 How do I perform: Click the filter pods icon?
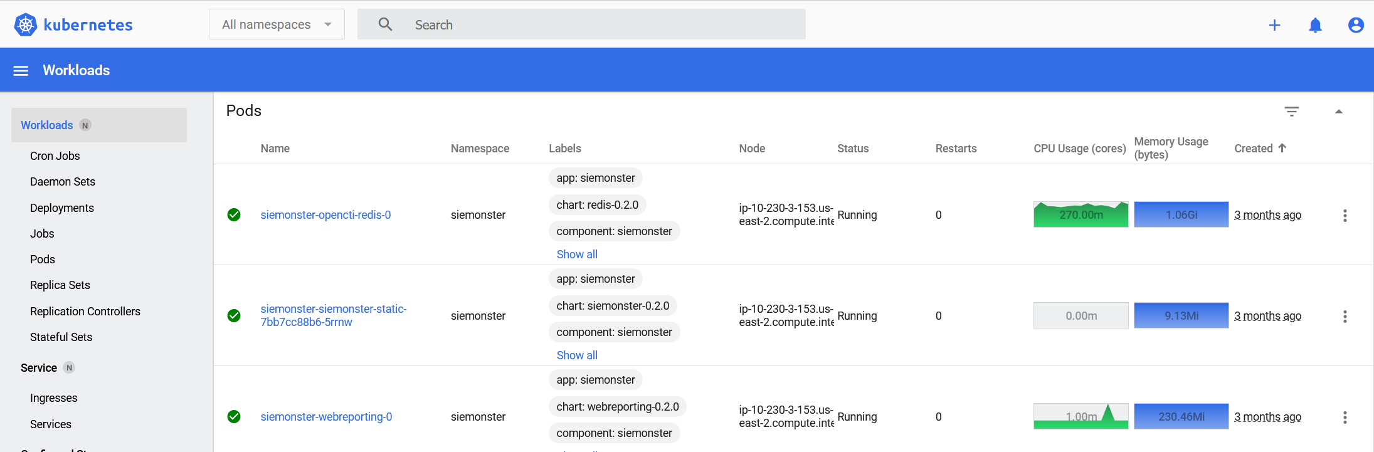pyautogui.click(x=1291, y=112)
